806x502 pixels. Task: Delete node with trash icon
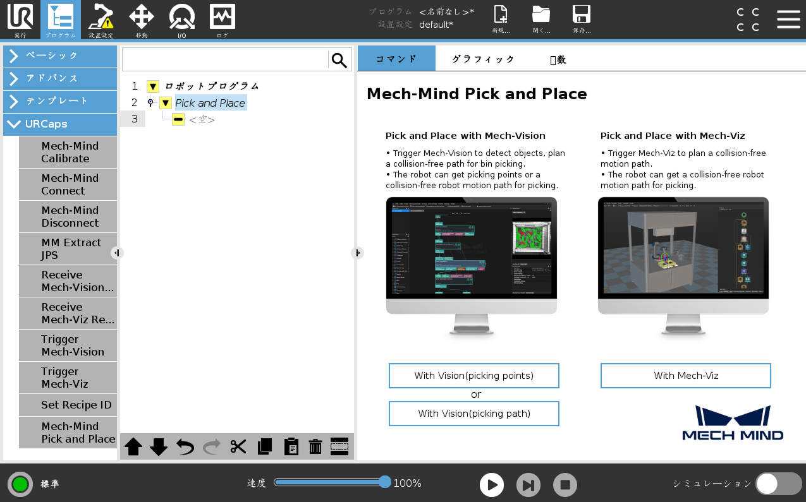point(315,447)
